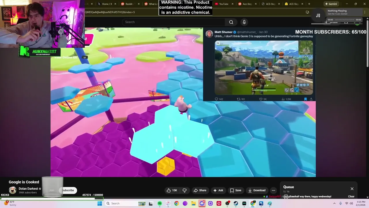This screenshot has width=369, height=208.
Task: Open Tor Browser purple icon in taskbar
Action: pyautogui.click(x=185, y=203)
